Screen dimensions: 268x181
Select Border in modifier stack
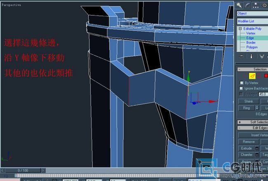(x=251, y=42)
